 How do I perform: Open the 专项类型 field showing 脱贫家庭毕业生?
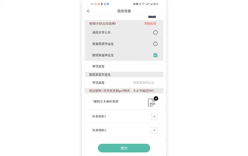[x=124, y=82]
